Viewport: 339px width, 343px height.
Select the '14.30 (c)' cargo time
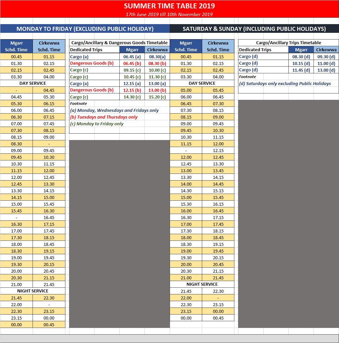(132, 97)
